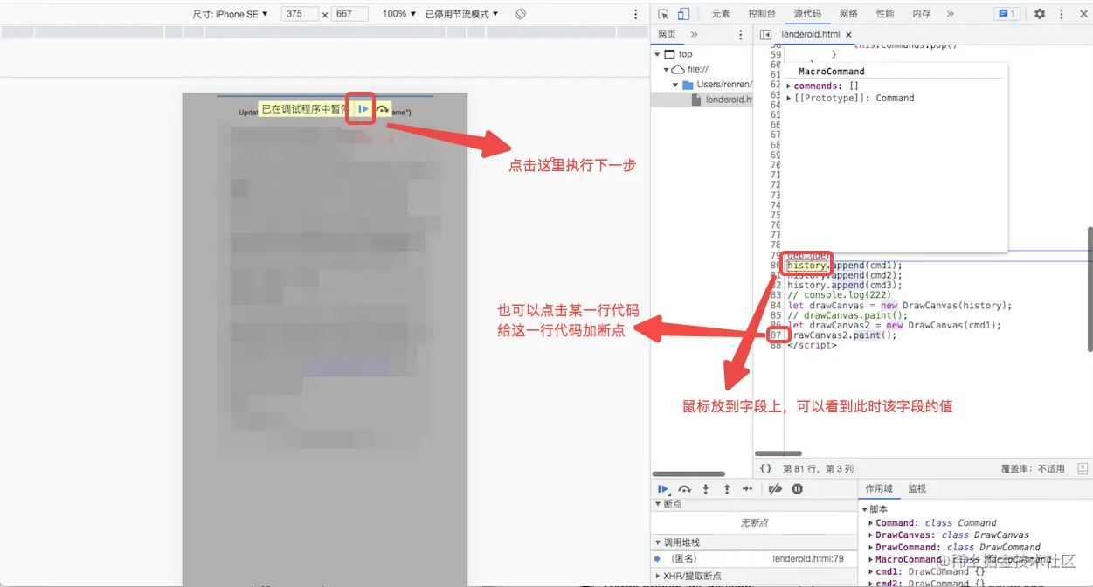Add breakpoint on line 87 gutter
The width and height of the screenshot is (1093, 587).
pyautogui.click(x=775, y=335)
